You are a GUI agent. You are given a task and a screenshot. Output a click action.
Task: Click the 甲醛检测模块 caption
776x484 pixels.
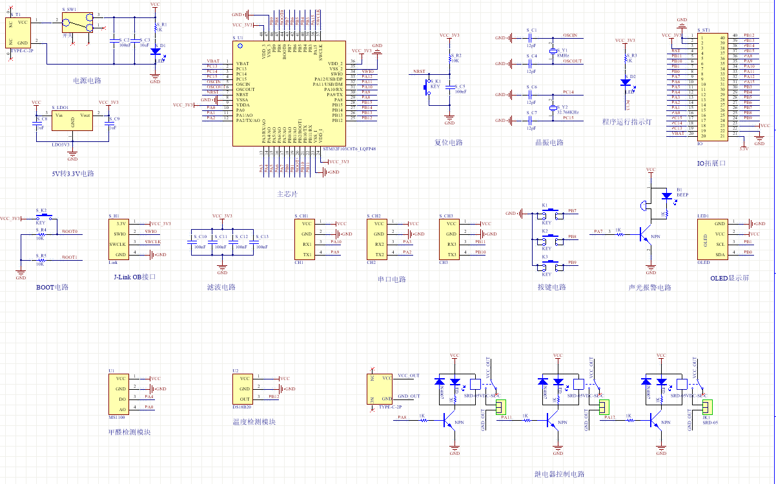point(129,432)
